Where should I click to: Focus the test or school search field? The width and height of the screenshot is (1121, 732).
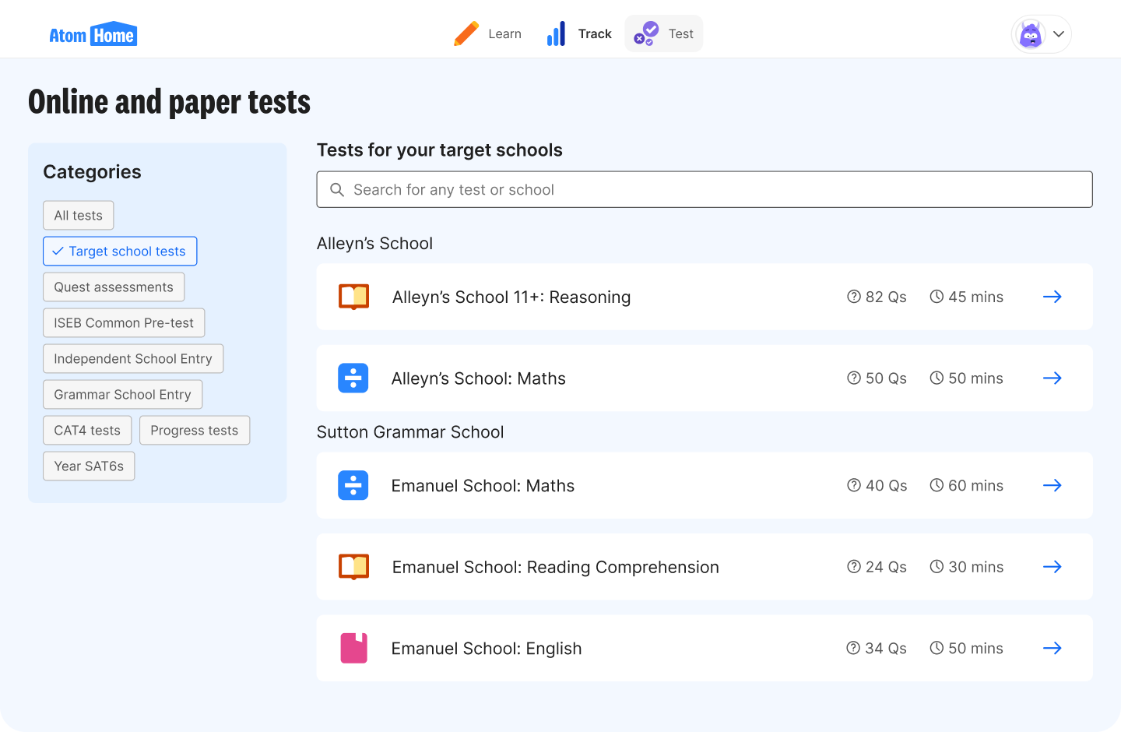pyautogui.click(x=705, y=189)
